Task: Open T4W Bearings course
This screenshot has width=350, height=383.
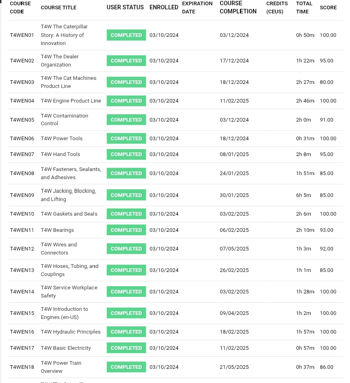Action: [57, 230]
